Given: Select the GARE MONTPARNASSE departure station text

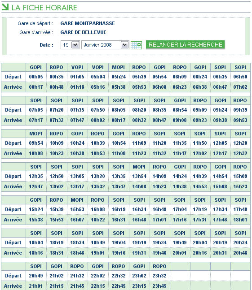Looking at the screenshot, I should pyautogui.click(x=88, y=23).
